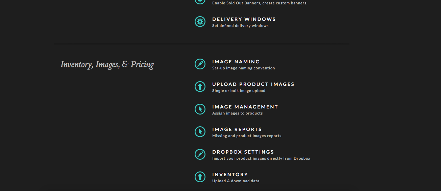Open Image Management page
The height and width of the screenshot is (191, 441).
[245, 107]
